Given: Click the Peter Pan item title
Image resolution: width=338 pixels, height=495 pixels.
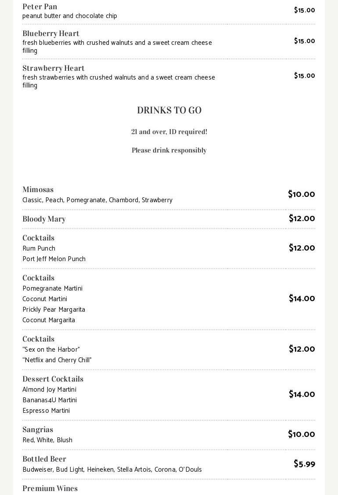Looking at the screenshot, I should pyautogui.click(x=40, y=7).
